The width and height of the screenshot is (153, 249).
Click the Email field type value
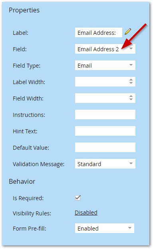pyautogui.click(x=85, y=66)
